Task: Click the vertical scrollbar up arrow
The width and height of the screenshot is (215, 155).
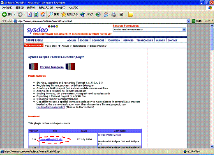Action: [212, 25]
